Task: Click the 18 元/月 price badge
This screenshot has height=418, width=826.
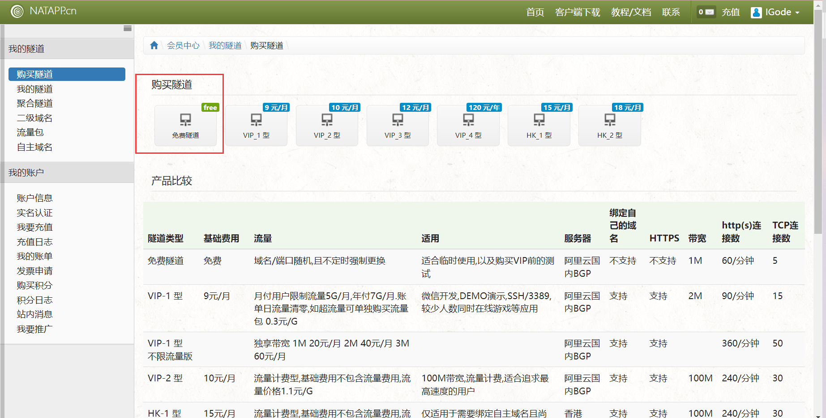Action: 628,107
